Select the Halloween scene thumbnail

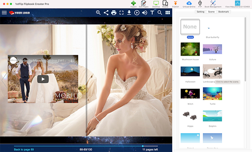(190, 71)
